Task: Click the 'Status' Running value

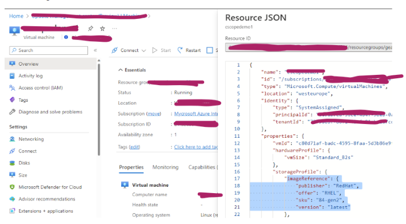Action: point(184,93)
